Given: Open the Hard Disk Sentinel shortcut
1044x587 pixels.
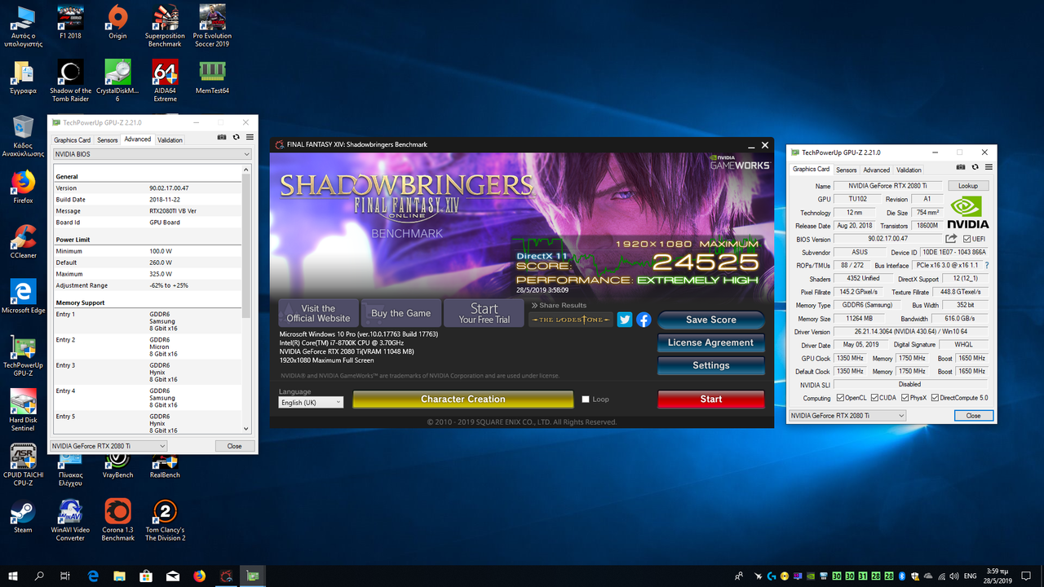Looking at the screenshot, I should (x=23, y=410).
